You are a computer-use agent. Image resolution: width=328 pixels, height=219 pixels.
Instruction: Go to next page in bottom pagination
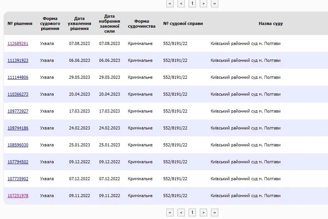coord(203,212)
